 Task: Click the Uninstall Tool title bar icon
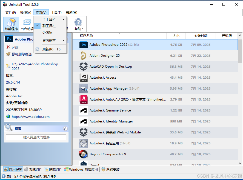coord(5,4)
